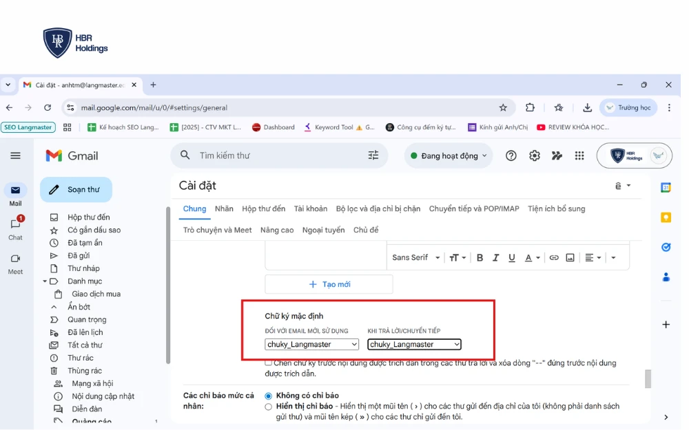Open more formatting options arrow
This screenshot has width=689, height=430.
coord(613,257)
